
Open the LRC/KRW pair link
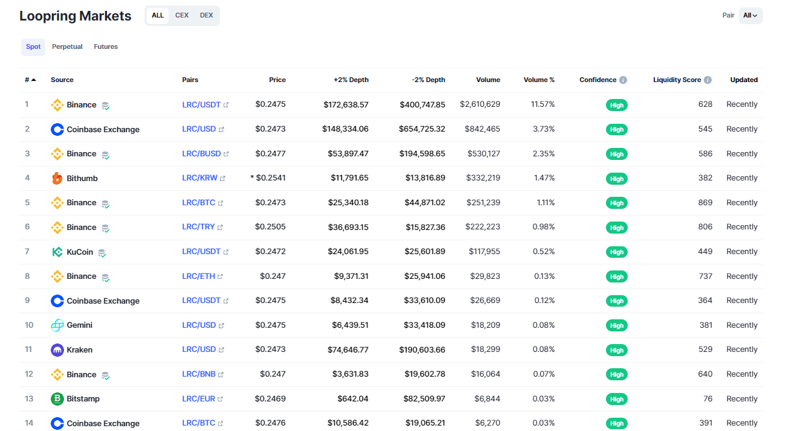[x=200, y=179]
